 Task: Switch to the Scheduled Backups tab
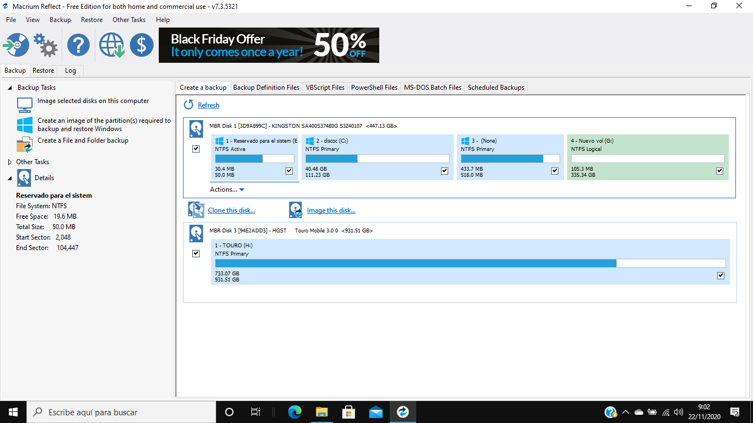[x=496, y=88]
